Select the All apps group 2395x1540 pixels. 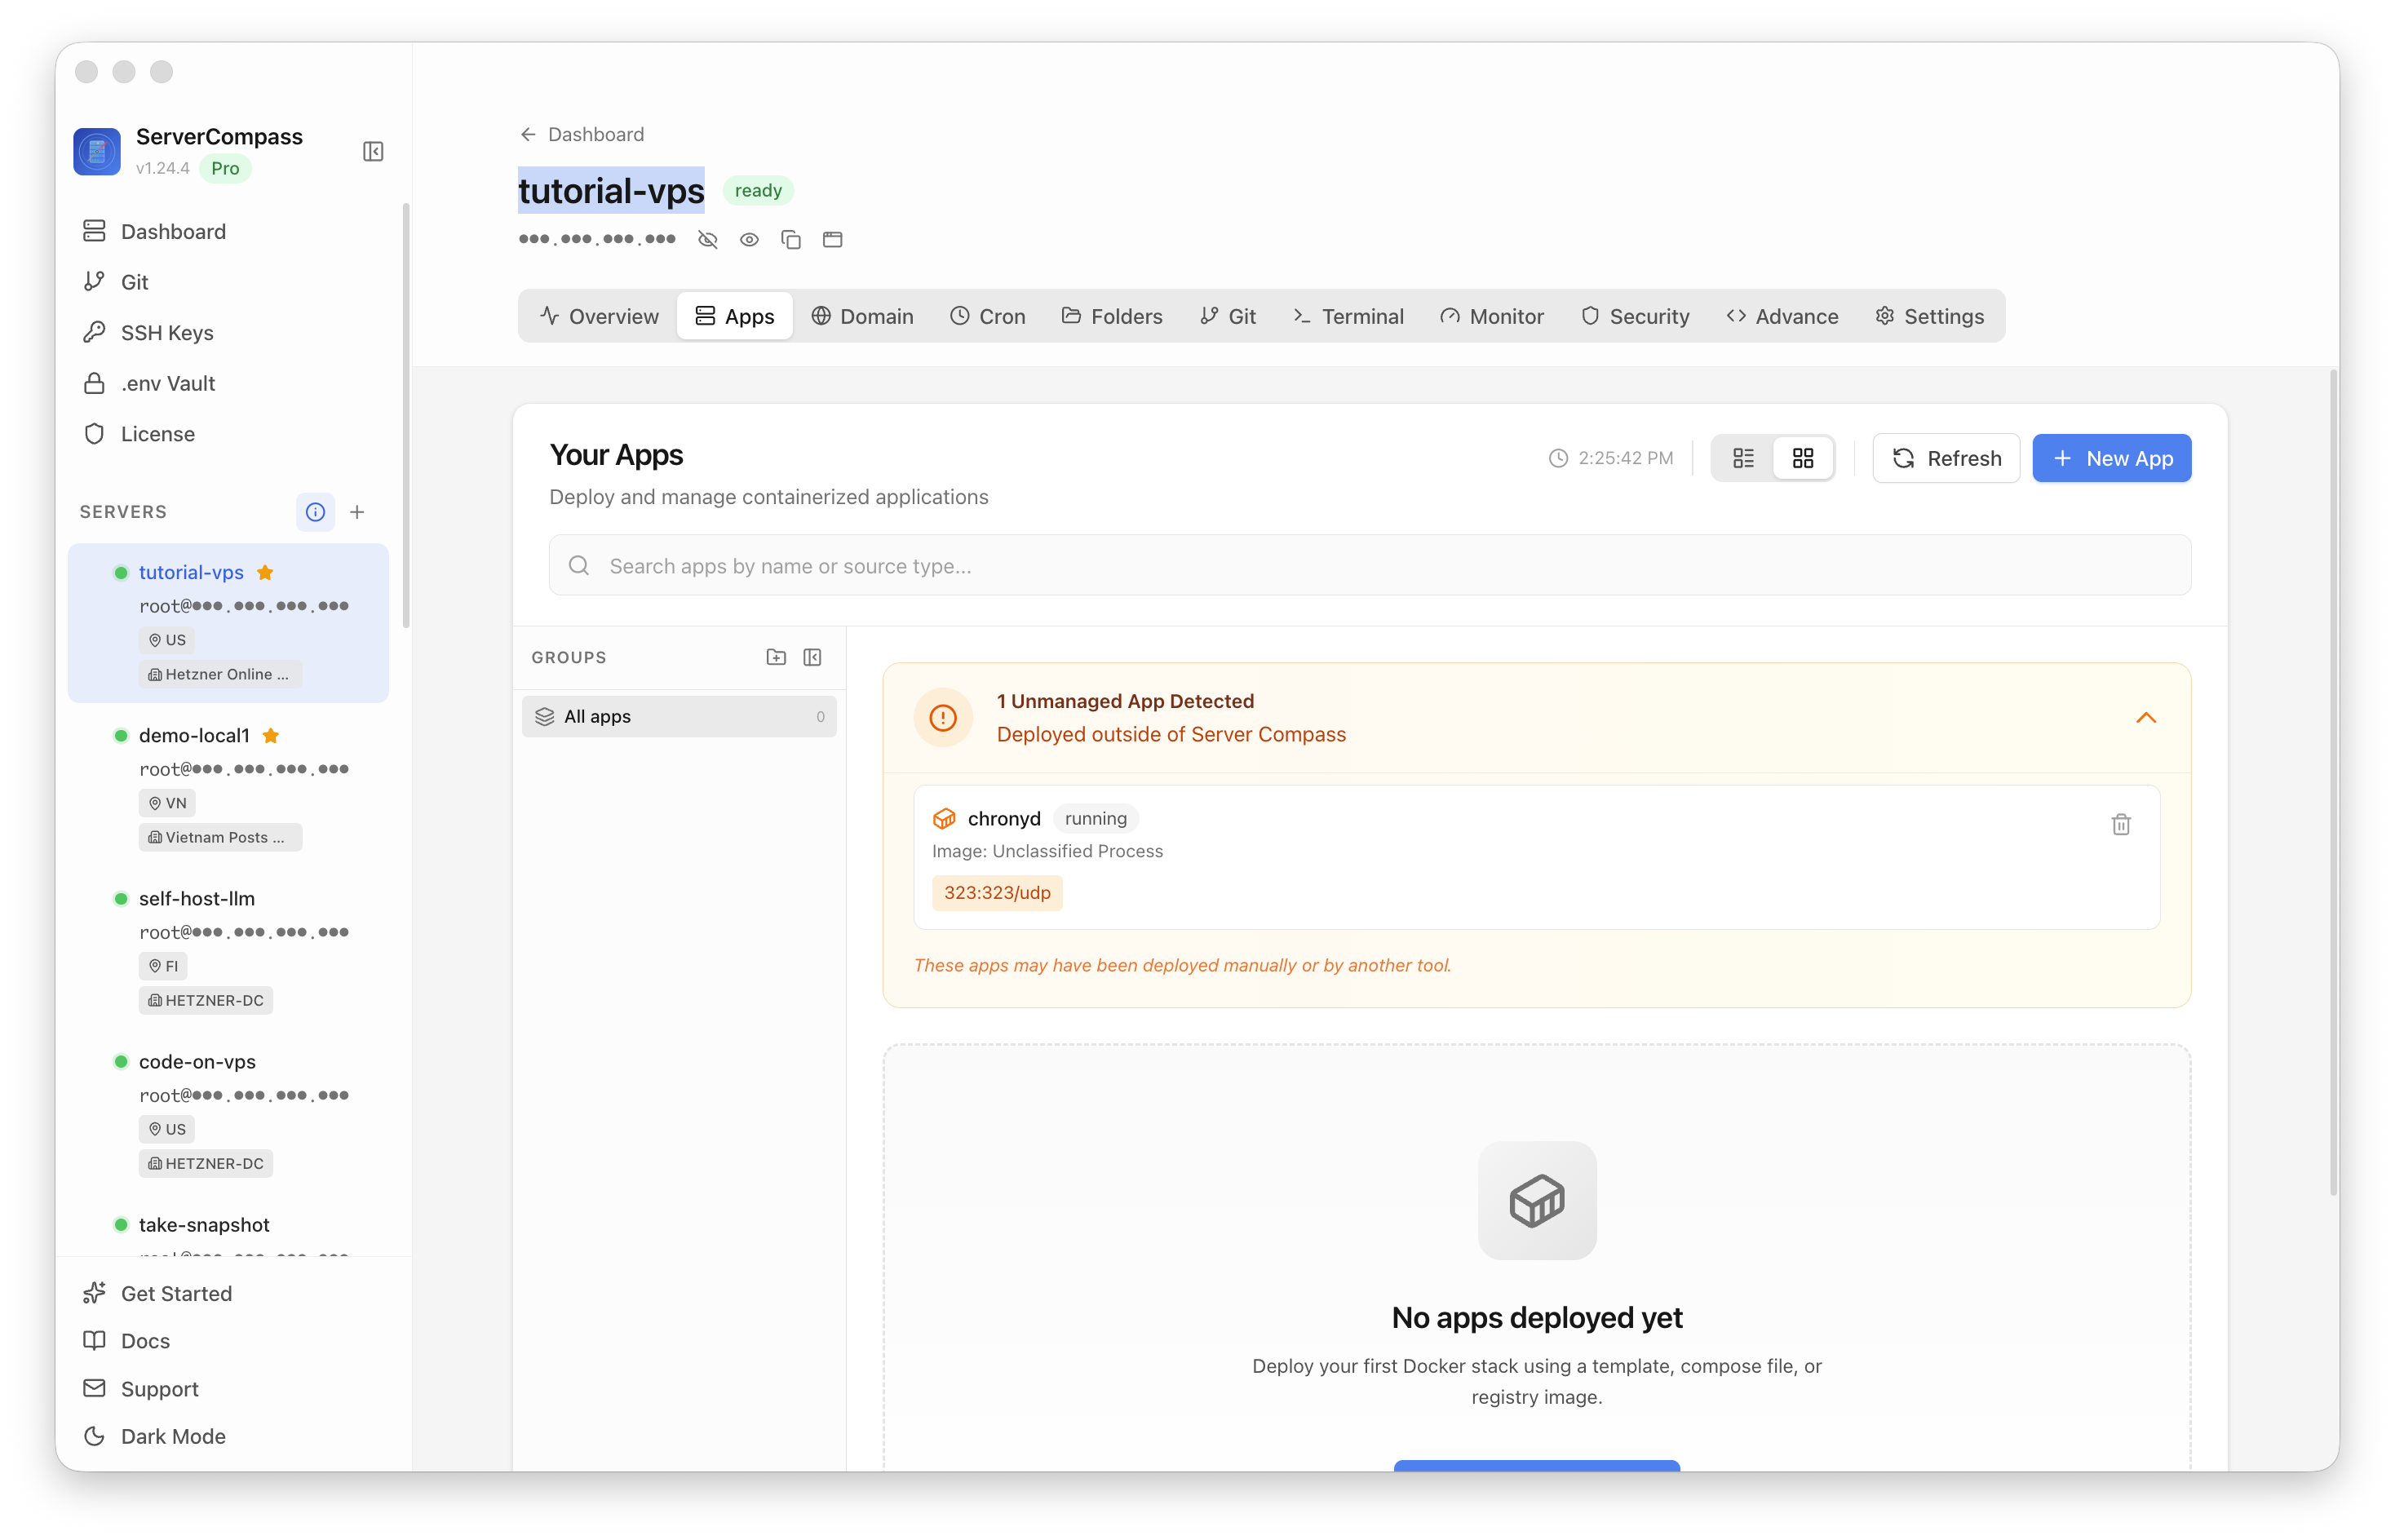click(679, 716)
